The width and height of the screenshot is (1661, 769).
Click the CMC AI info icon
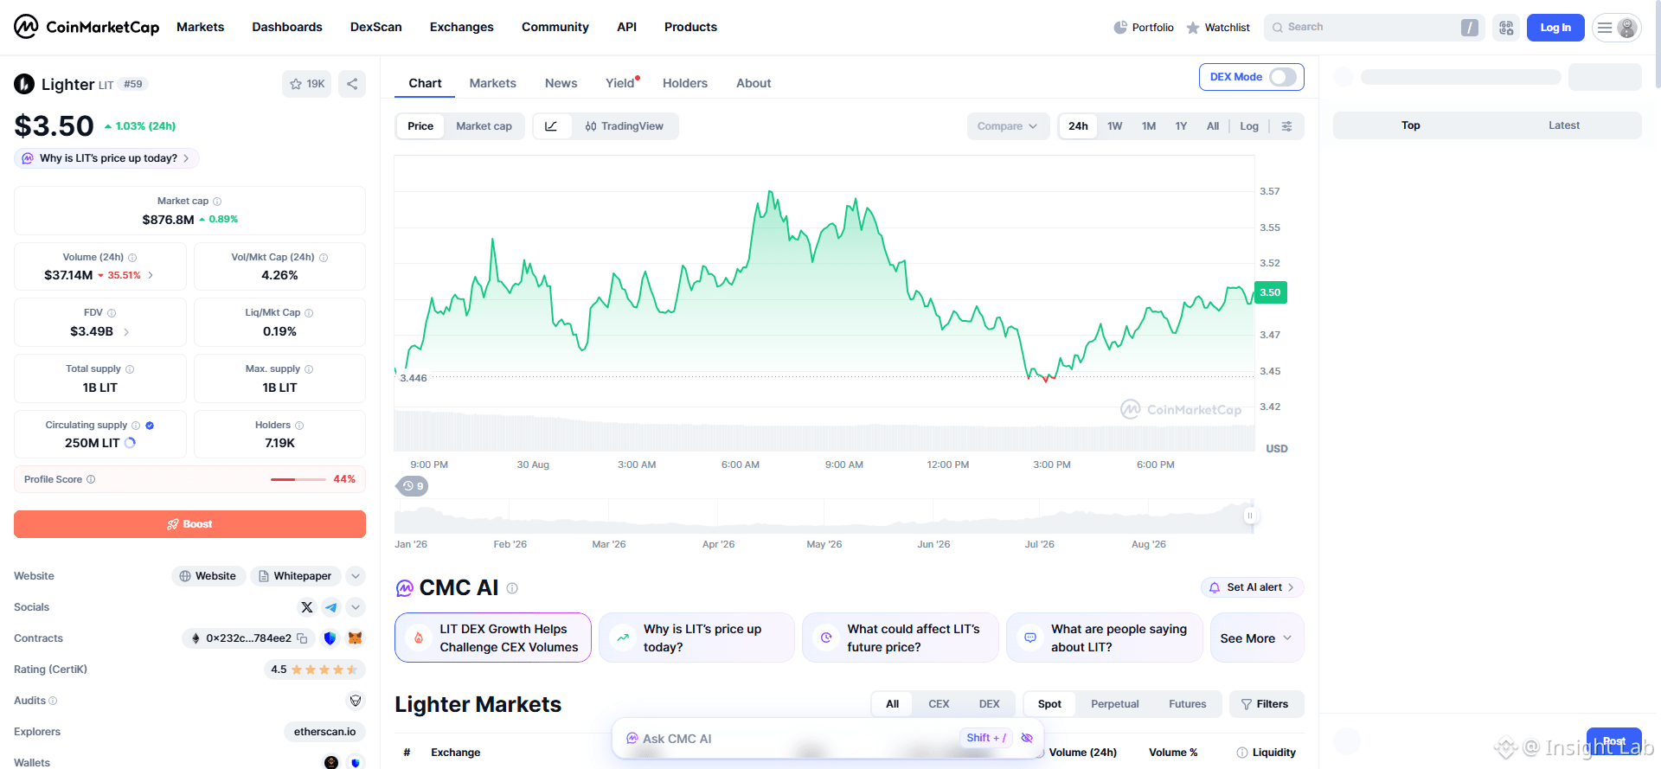click(512, 588)
